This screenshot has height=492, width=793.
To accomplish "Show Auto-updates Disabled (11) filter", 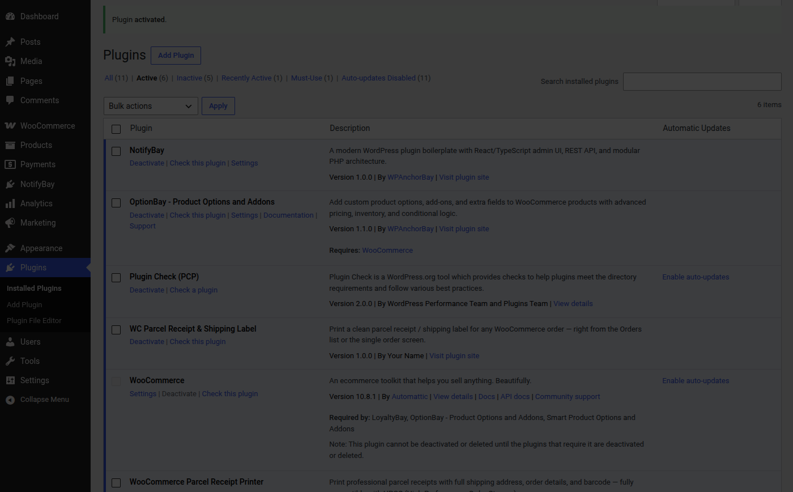I will tap(386, 78).
